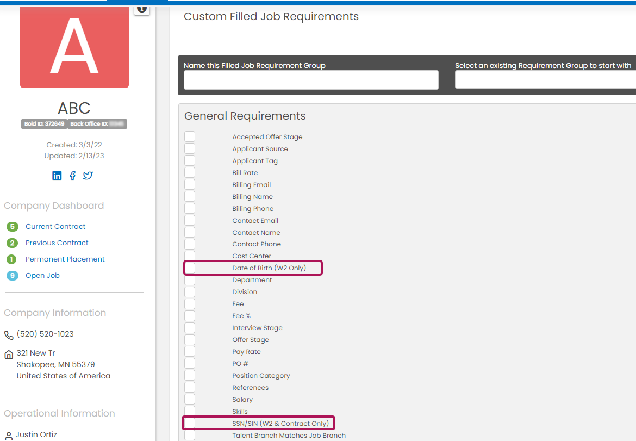Click the blue badge showing 9 open jobs
Viewport: 636px width, 441px height.
click(12, 276)
